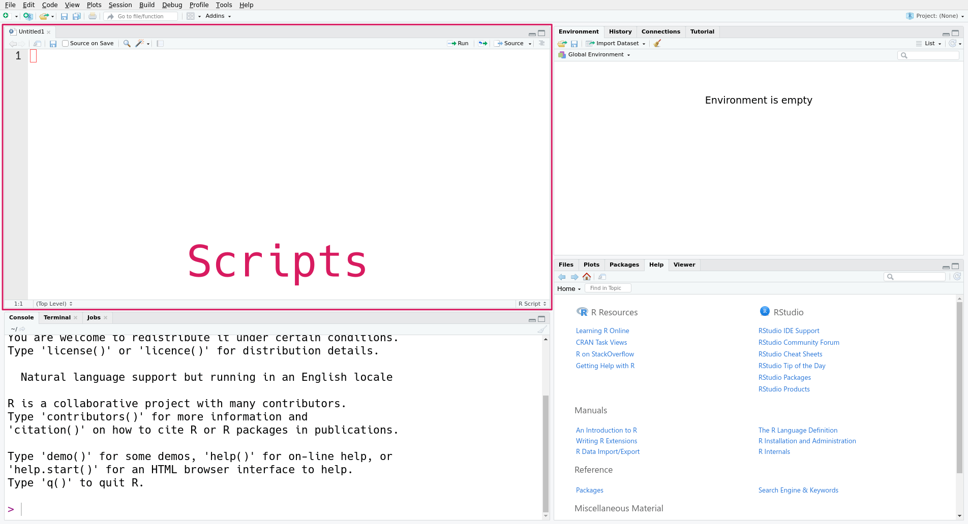Open the Import Dataset dropdown

tap(616, 44)
